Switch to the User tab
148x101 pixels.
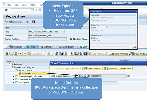click(x=83, y=47)
